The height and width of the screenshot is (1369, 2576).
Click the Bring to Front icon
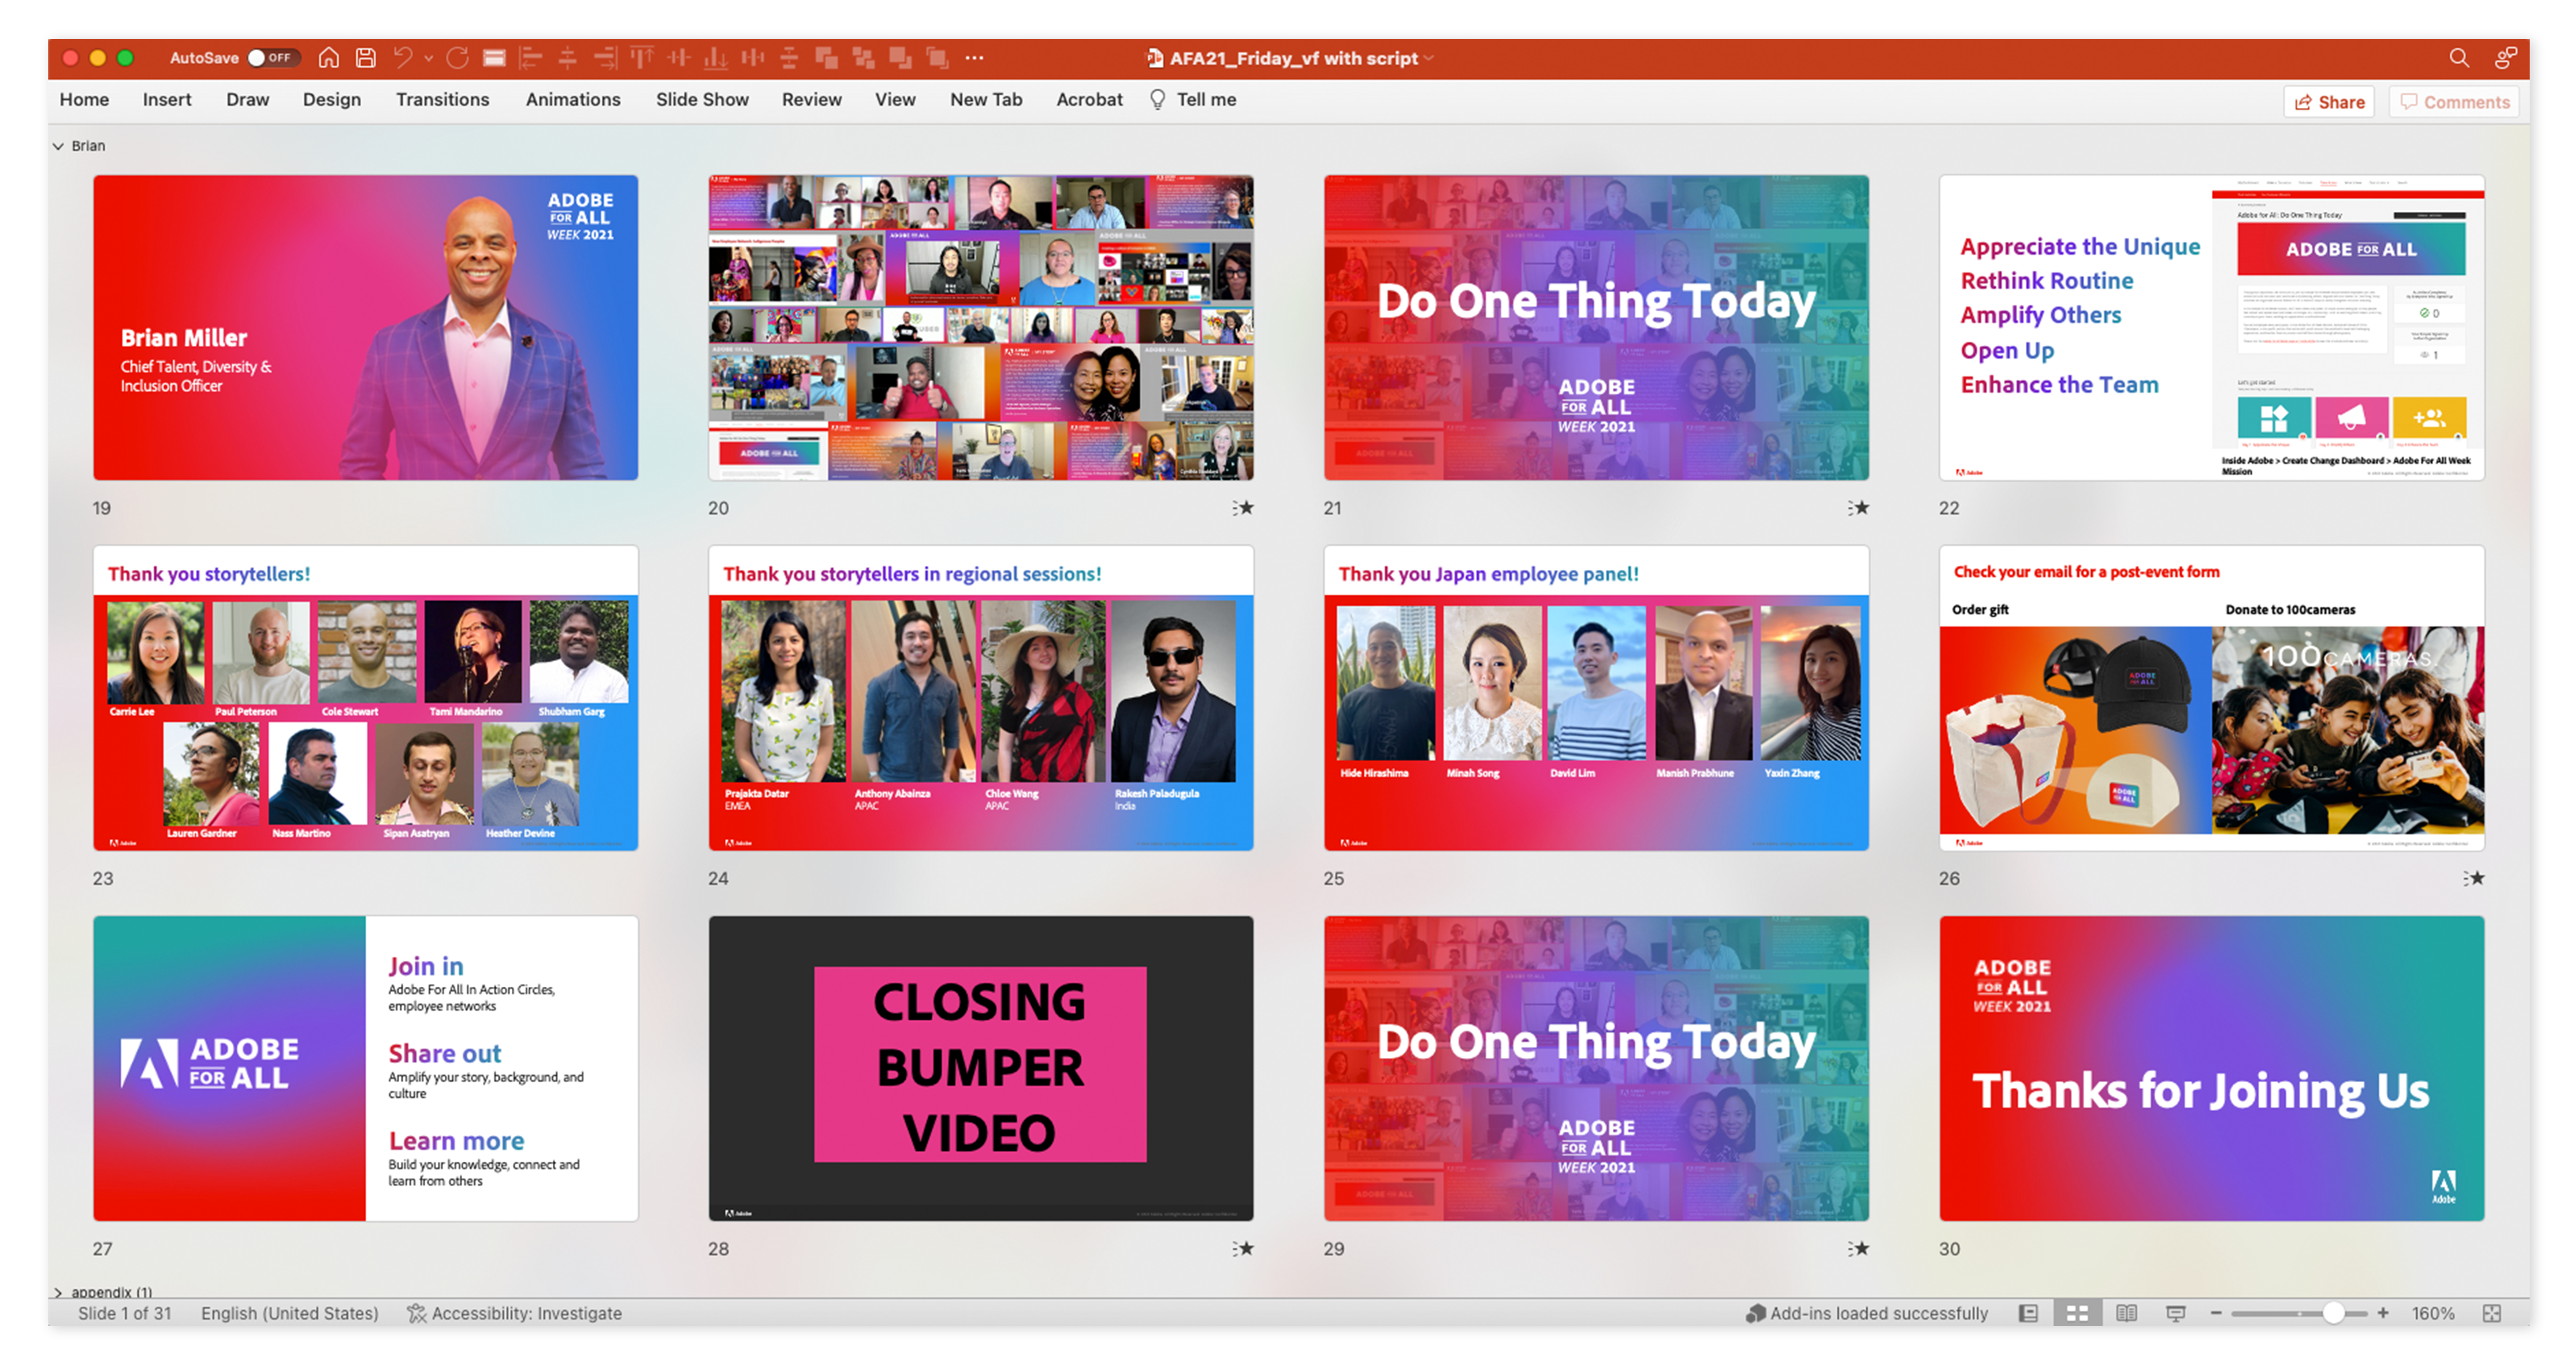pyautogui.click(x=900, y=58)
